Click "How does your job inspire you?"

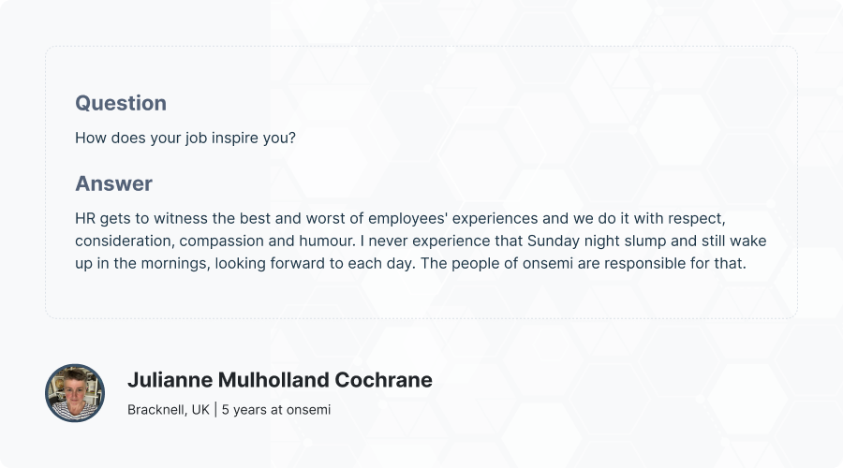(185, 138)
